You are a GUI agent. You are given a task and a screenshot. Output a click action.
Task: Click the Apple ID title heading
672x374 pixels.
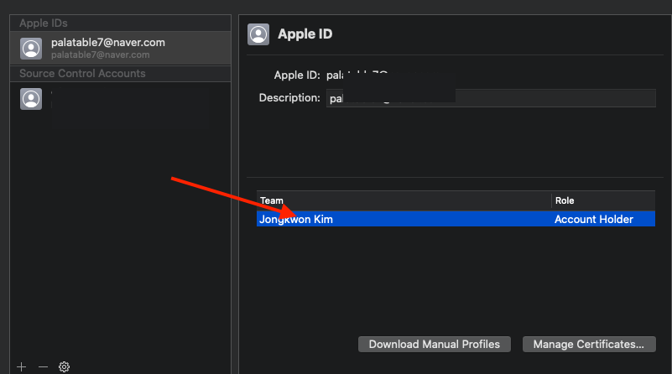click(305, 34)
